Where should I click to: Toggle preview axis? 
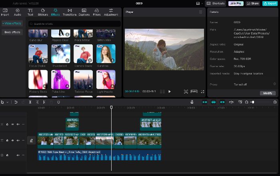click(231, 102)
